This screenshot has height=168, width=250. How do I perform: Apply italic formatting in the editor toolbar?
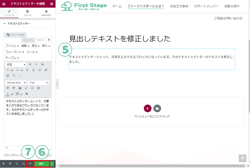pyautogui.click(x=36, y=65)
